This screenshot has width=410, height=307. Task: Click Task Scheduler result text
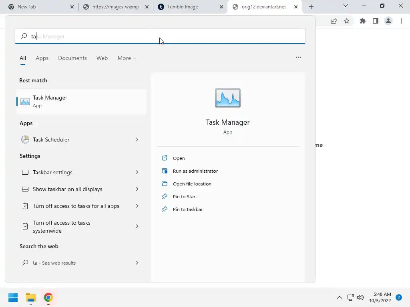pyautogui.click(x=51, y=140)
